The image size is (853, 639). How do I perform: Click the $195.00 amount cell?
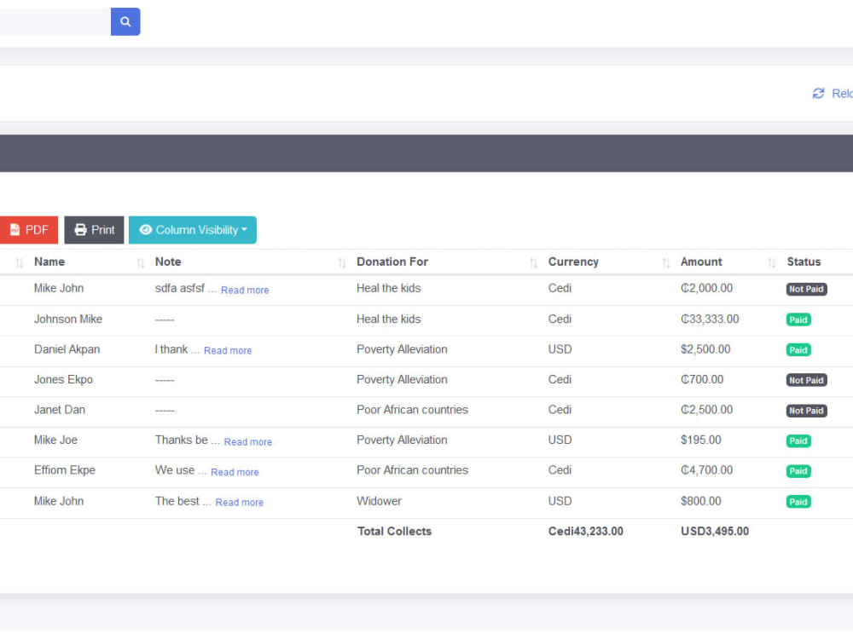(x=700, y=440)
